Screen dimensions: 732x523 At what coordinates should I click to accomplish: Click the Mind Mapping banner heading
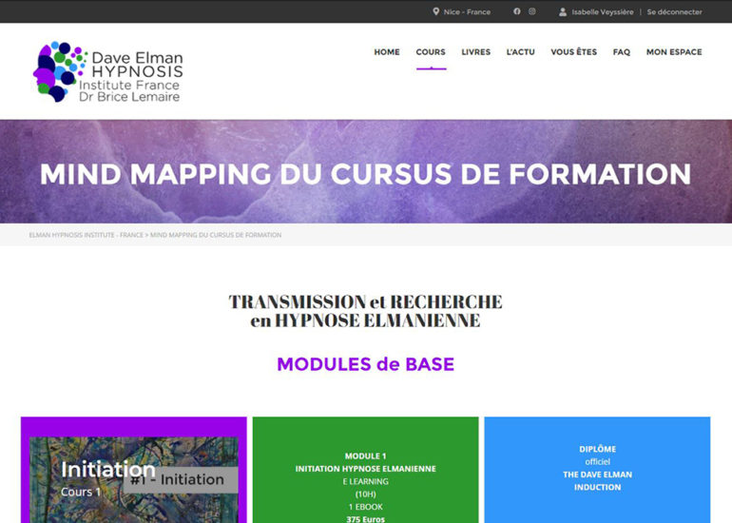366,174
